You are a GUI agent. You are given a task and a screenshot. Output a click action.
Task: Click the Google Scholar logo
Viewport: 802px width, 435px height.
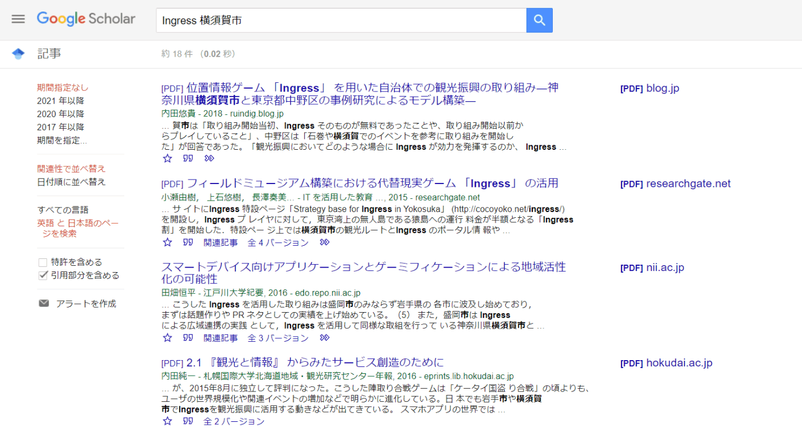(x=86, y=19)
